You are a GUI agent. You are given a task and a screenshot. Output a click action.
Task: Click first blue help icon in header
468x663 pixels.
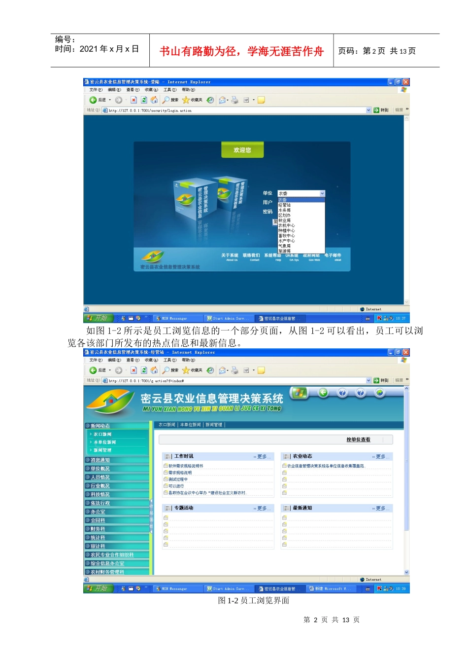(342, 393)
